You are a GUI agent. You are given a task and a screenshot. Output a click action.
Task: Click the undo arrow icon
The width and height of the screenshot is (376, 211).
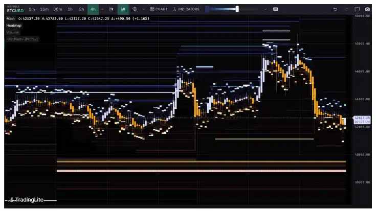click(335, 9)
